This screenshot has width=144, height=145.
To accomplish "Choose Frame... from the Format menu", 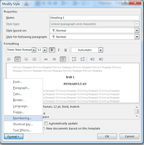I will 23,112.
